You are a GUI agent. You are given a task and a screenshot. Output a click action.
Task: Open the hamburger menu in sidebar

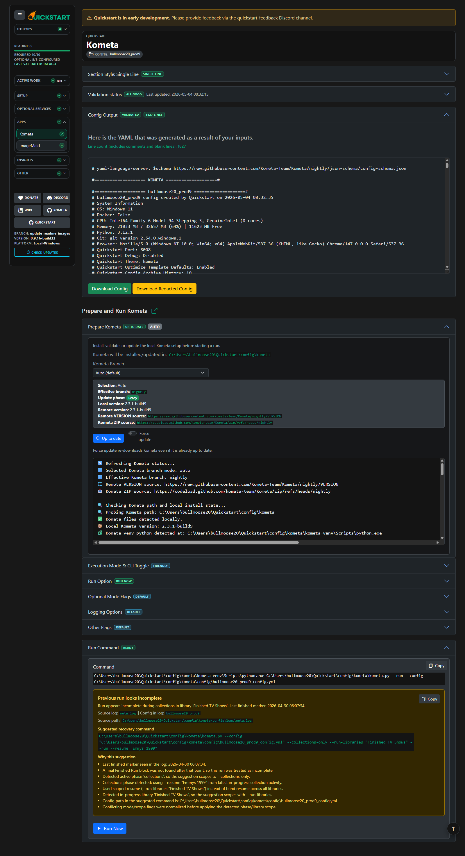tap(19, 15)
